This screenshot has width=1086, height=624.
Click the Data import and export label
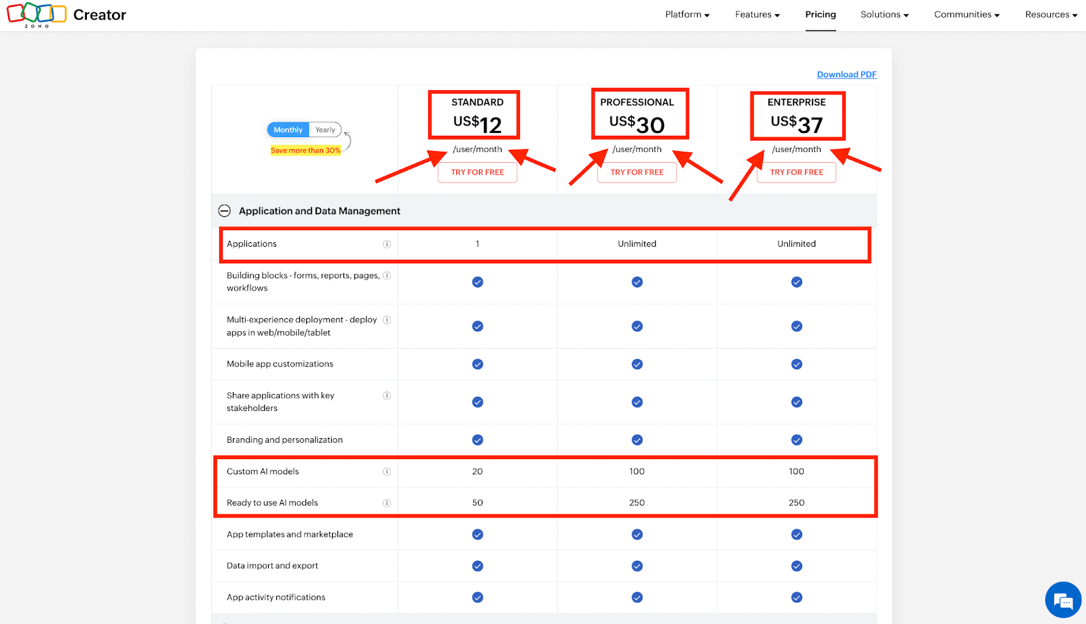pos(272,566)
